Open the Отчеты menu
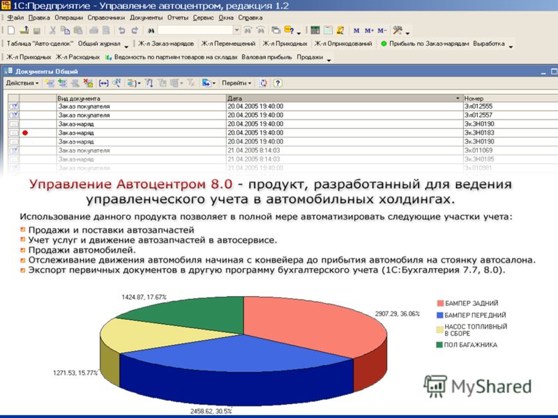 [x=178, y=17]
